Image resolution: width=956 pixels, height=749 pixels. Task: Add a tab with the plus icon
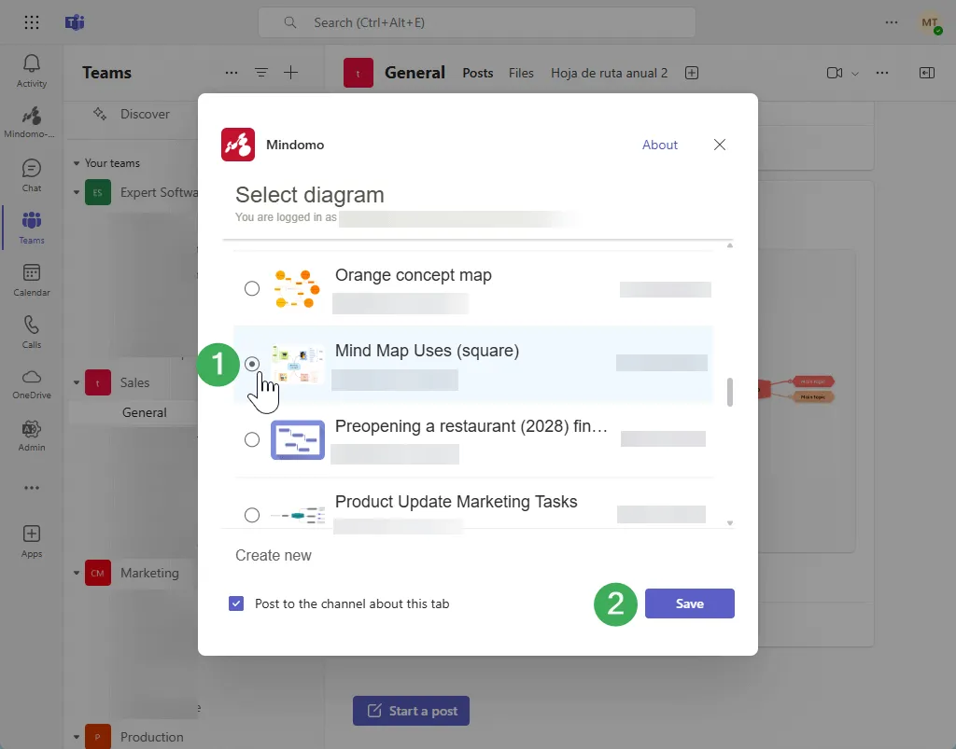[692, 73]
